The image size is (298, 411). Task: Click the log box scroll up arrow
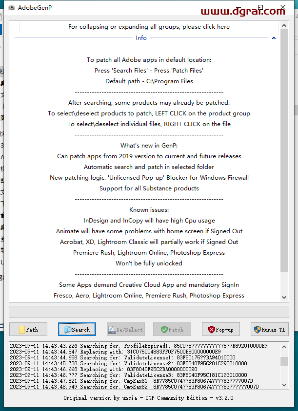click(x=284, y=347)
